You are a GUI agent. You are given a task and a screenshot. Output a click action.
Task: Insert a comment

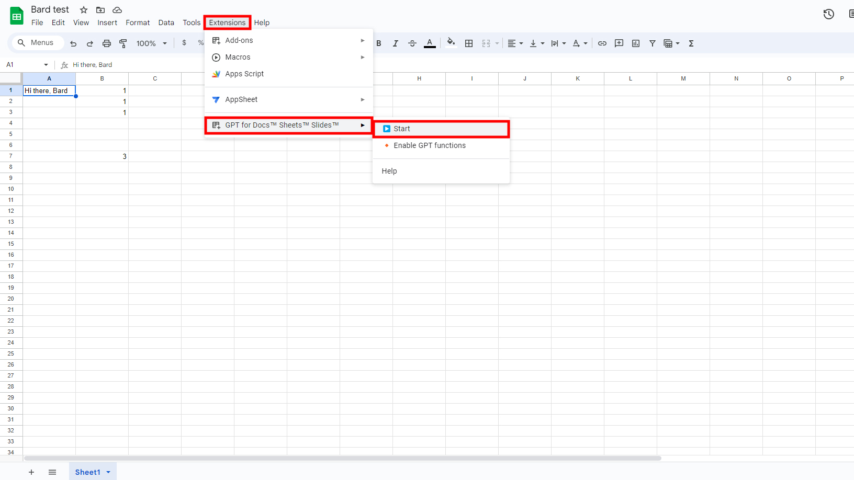point(619,43)
